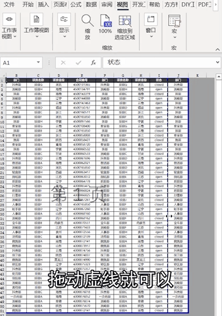Image resolution: width=222 pixels, height=316 pixels.
Task: Open the 数据 ribbon tab
Action: [91, 4]
